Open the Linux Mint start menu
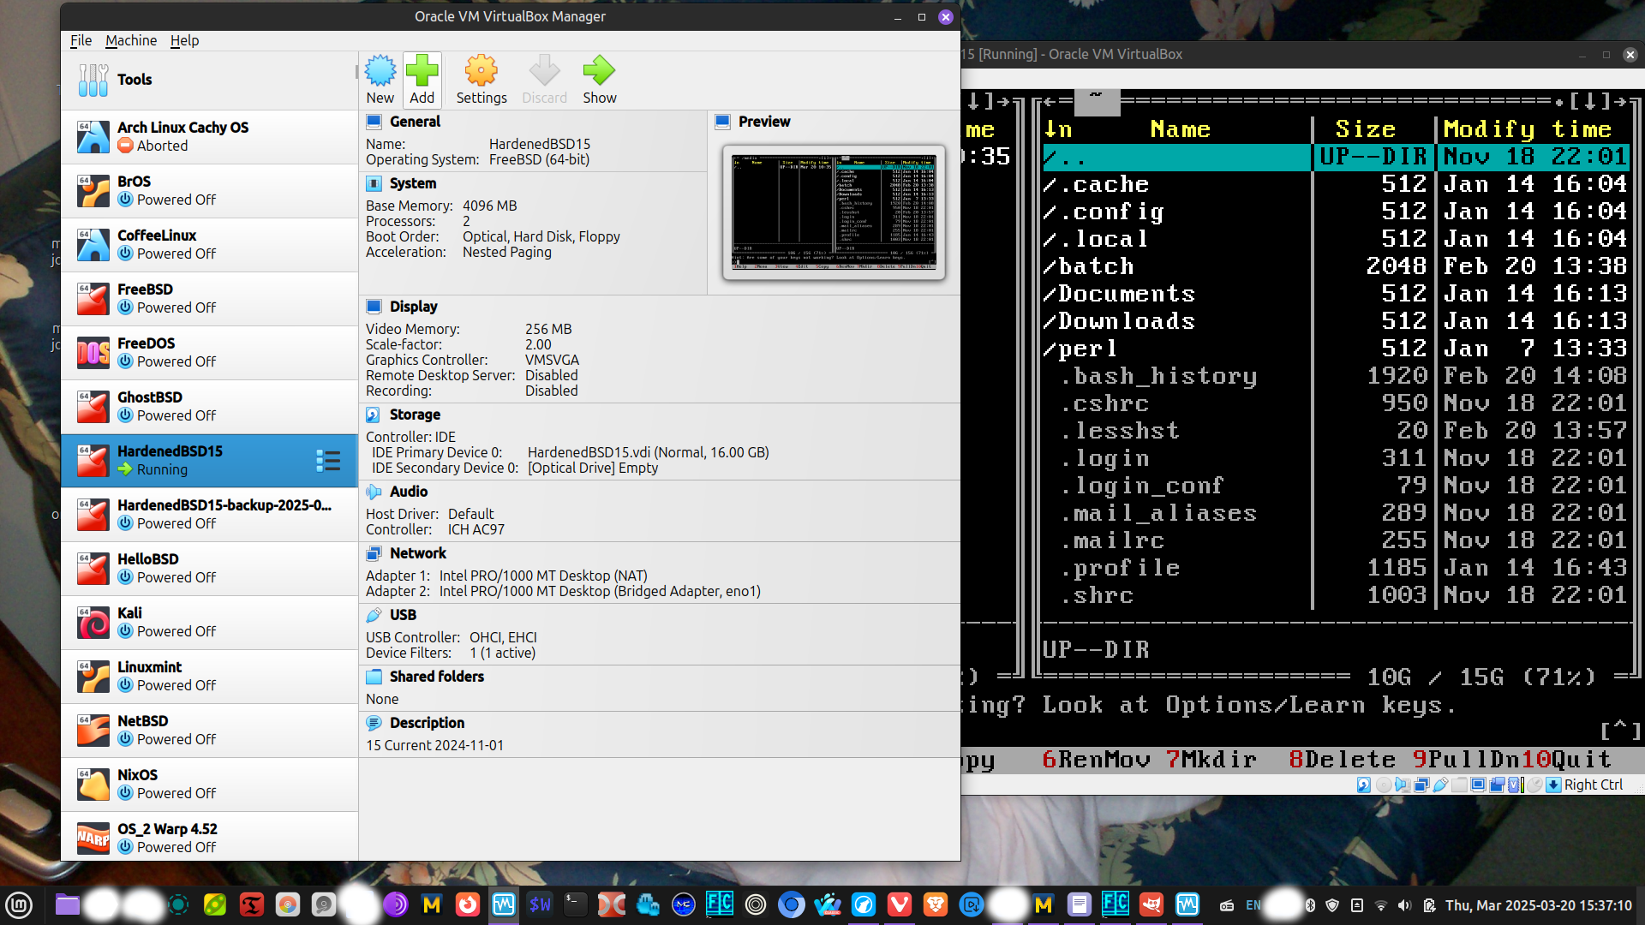The image size is (1645, 925). click(x=19, y=904)
